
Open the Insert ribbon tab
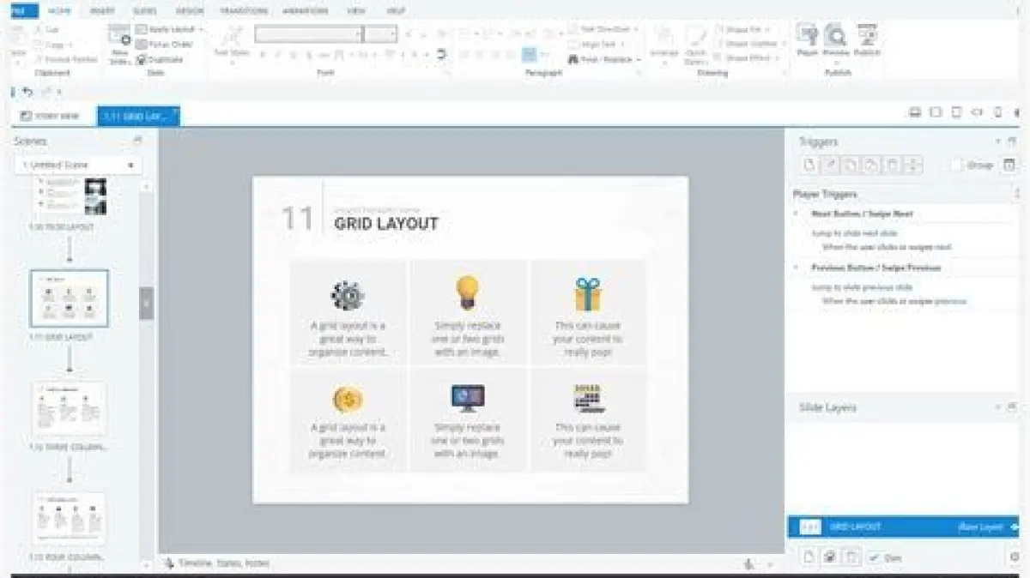point(102,11)
